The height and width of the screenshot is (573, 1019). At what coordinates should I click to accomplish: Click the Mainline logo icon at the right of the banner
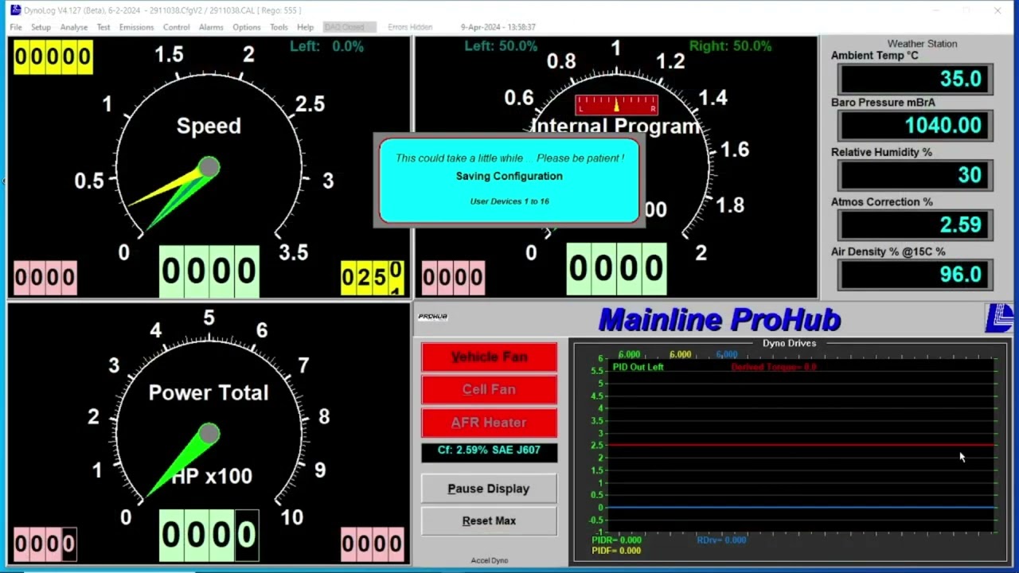[998, 318]
